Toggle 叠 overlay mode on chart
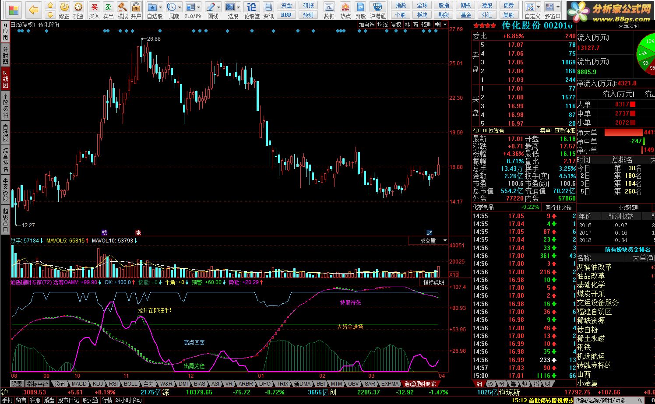Image resolution: width=655 pixels, height=404 pixels. point(407,25)
